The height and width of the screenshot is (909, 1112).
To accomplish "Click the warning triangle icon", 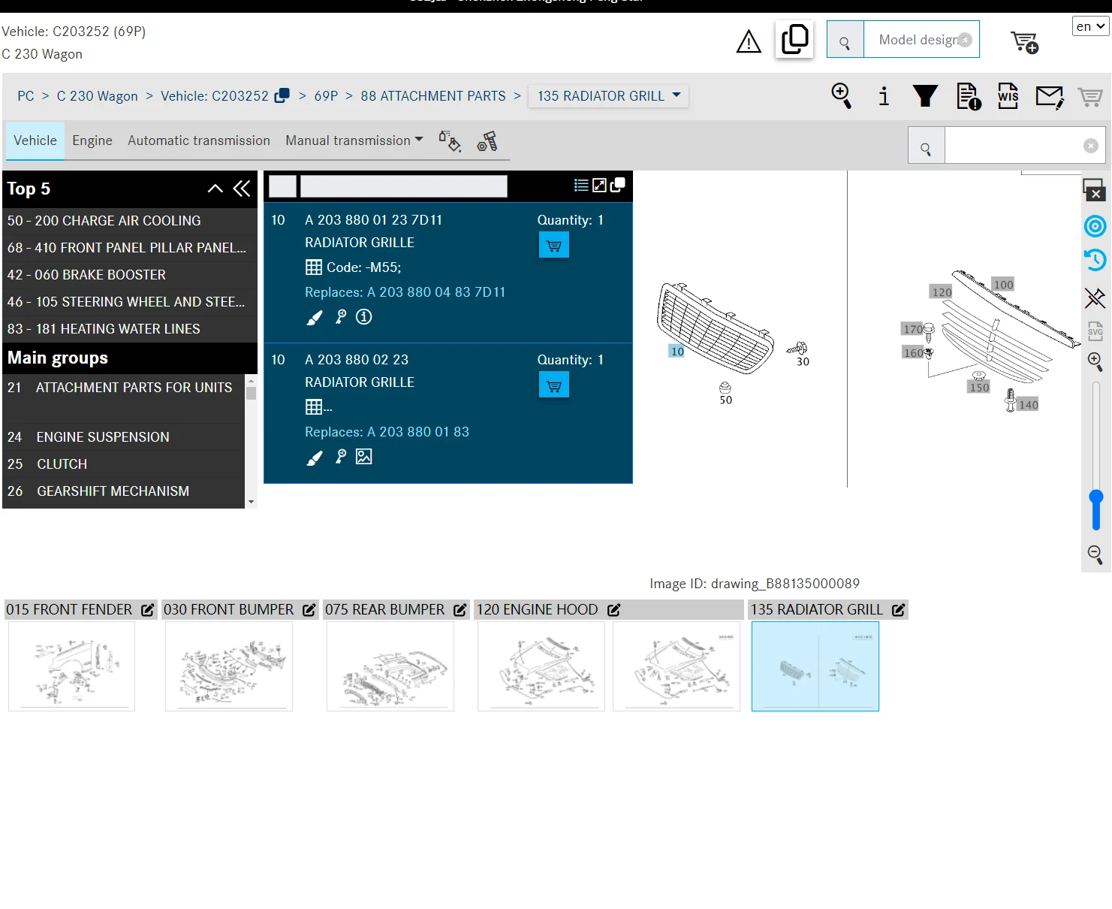I will tap(748, 41).
